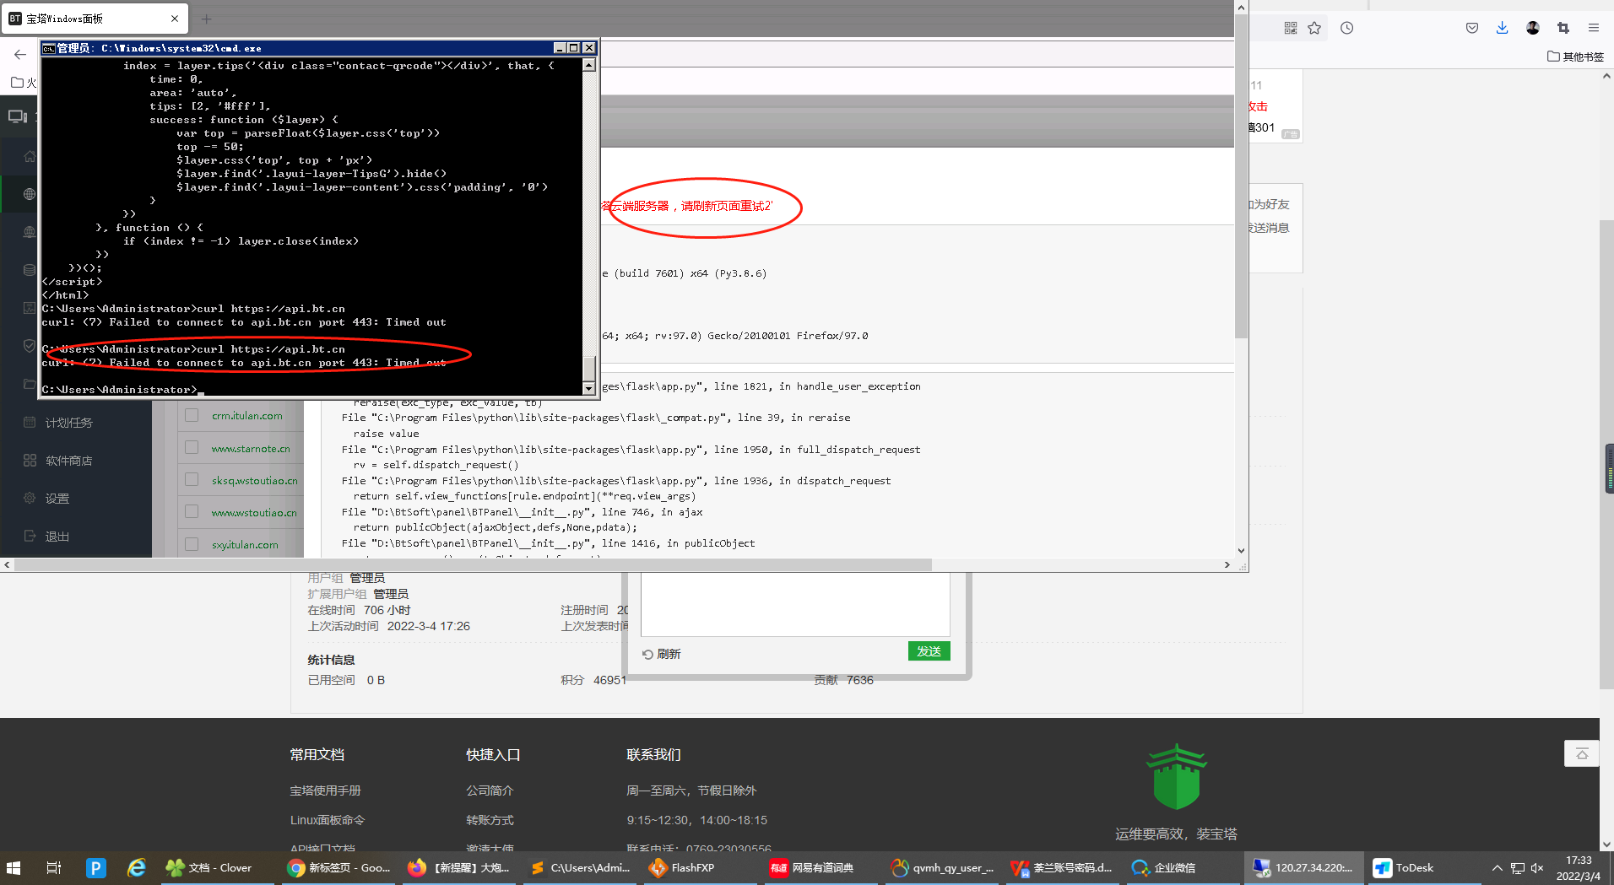Open 宝塔使用手册 footer link
The height and width of the screenshot is (885, 1614).
pos(325,791)
